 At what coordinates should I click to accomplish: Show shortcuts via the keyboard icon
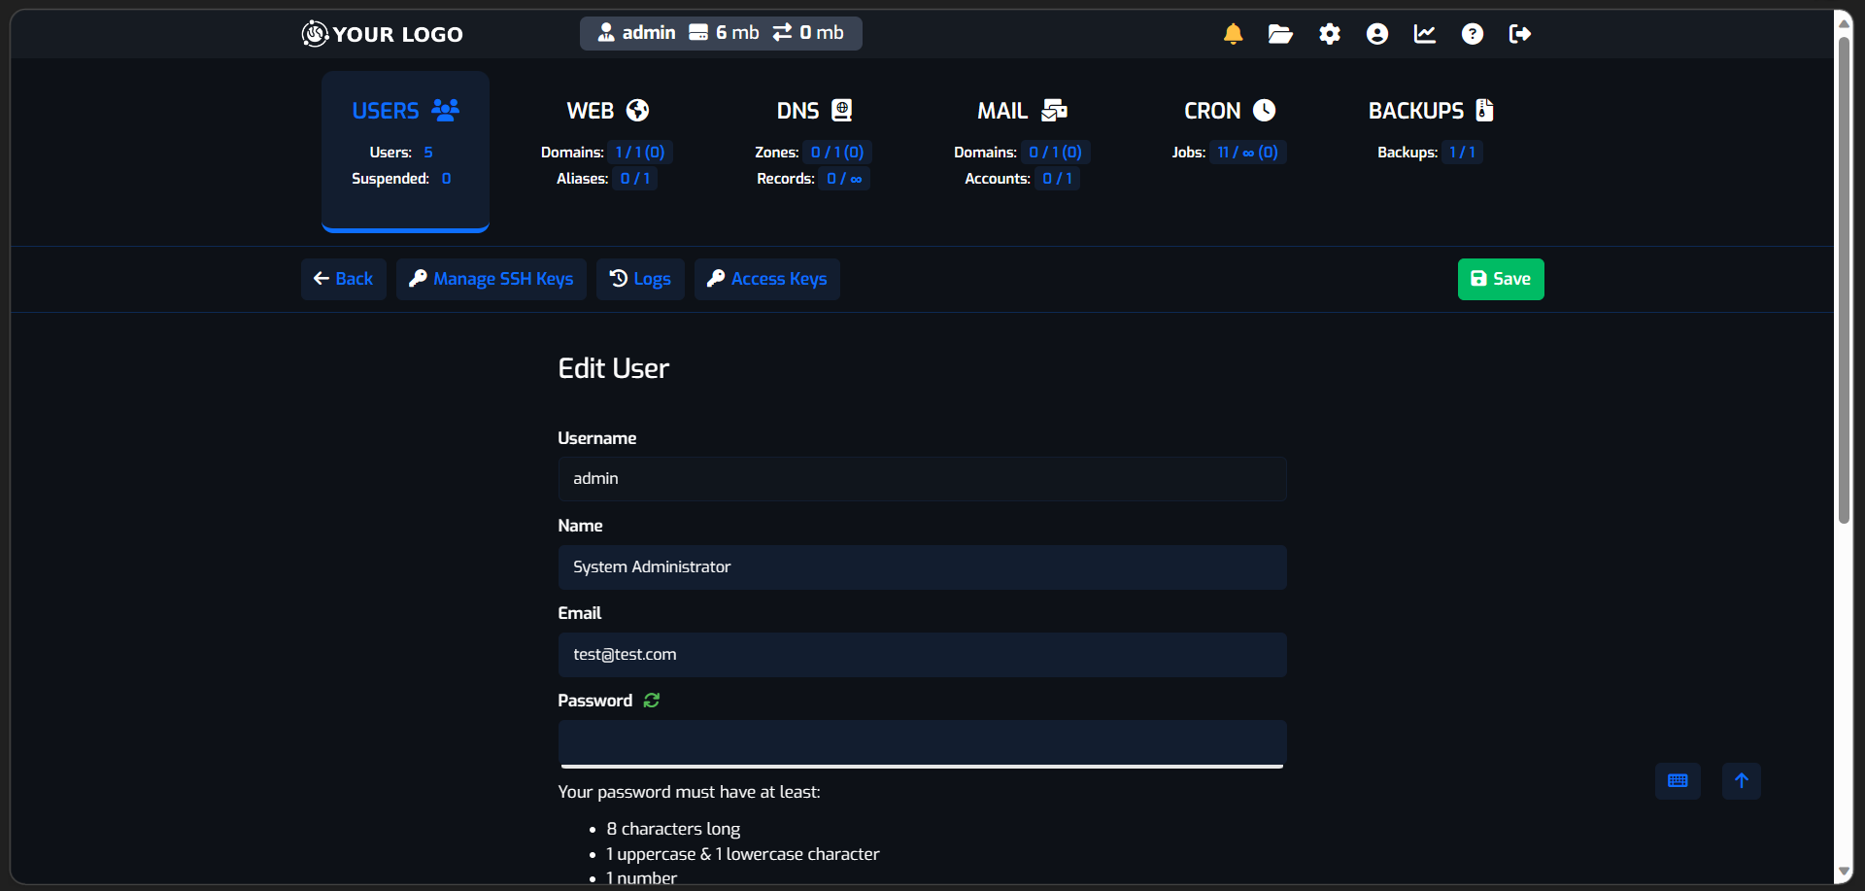(1678, 780)
